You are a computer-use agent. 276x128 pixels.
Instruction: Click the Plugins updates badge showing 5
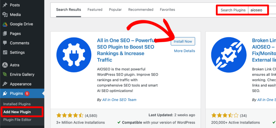point(27,94)
